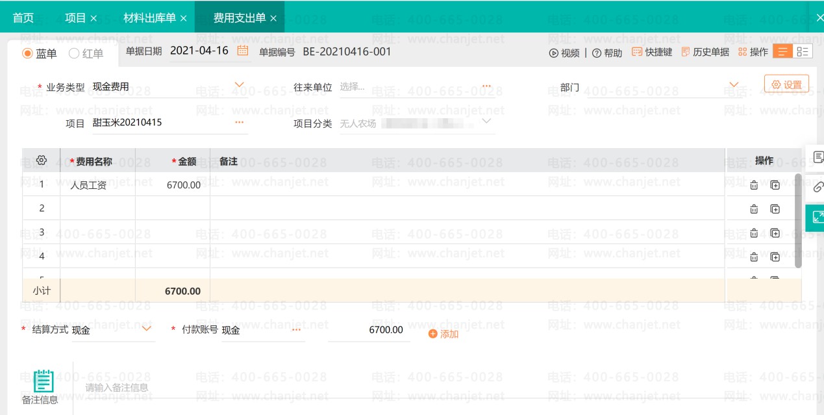Open the 快捷键 shortcuts list
Screen dimensions: 824x415
click(652, 52)
